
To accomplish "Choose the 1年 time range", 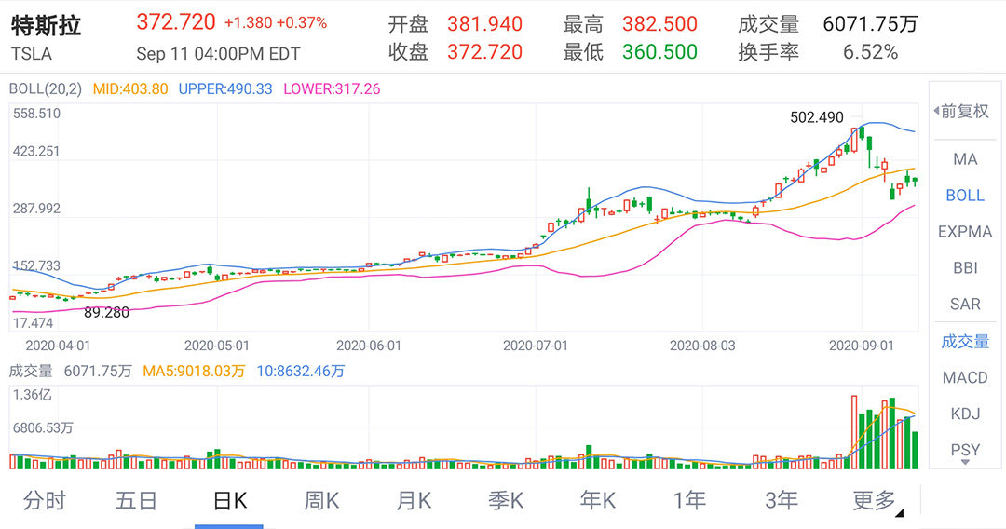I will [689, 501].
